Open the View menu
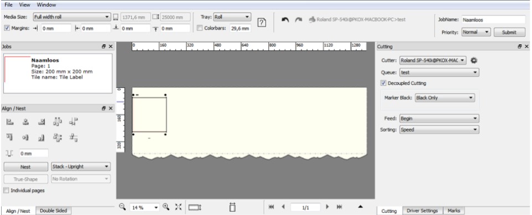The image size is (532, 215). click(x=24, y=5)
